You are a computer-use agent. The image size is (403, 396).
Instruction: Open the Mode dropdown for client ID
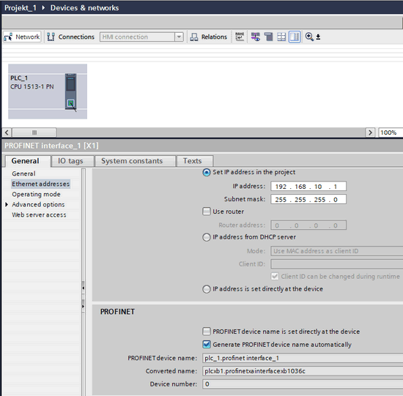pyautogui.click(x=337, y=251)
